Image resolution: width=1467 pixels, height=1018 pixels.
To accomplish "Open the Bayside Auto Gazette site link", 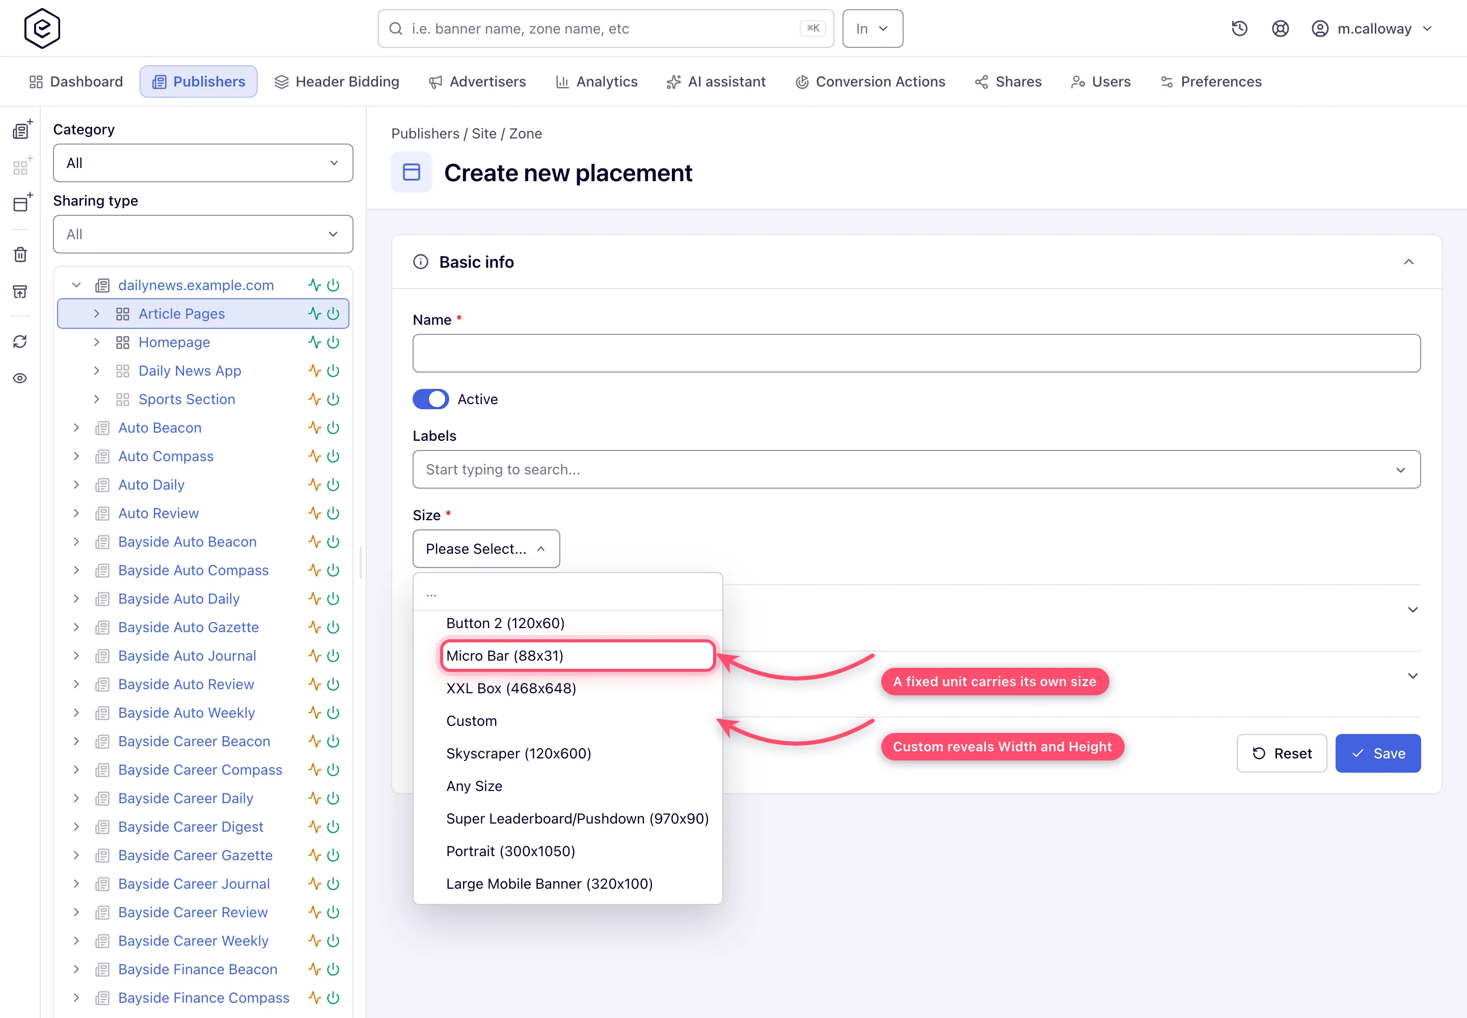I will pyautogui.click(x=188, y=627).
